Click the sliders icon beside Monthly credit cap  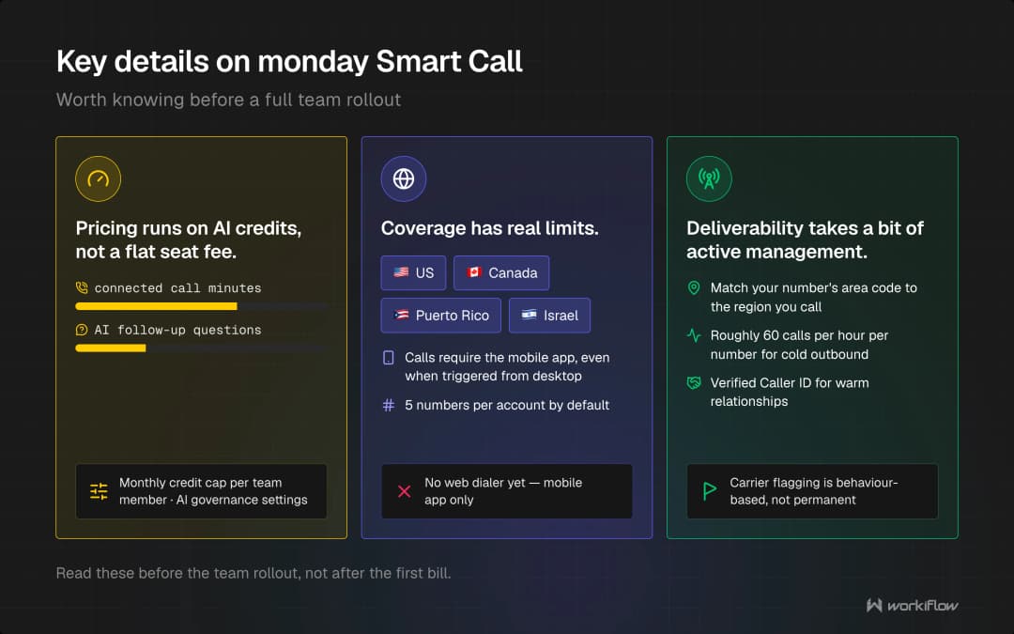[x=99, y=491]
